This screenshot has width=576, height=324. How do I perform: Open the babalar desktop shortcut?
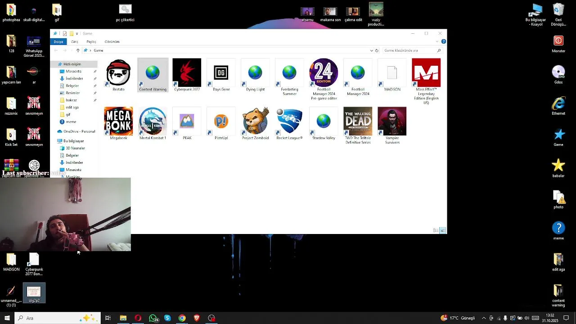[x=558, y=169]
